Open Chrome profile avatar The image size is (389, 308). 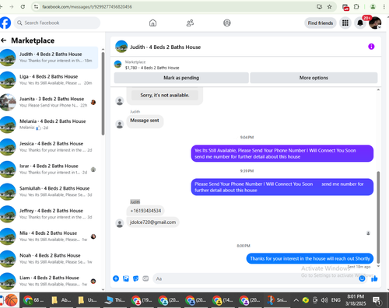click(373, 7)
